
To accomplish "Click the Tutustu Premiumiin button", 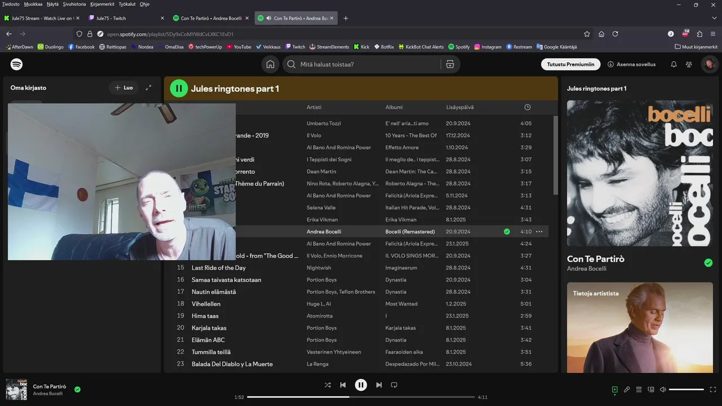I will click(x=570, y=64).
